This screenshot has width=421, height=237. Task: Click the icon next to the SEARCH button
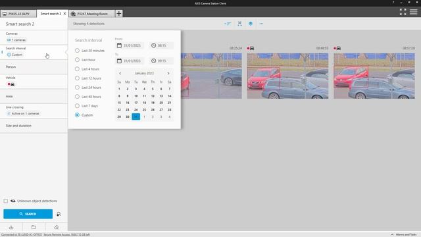click(x=59, y=214)
